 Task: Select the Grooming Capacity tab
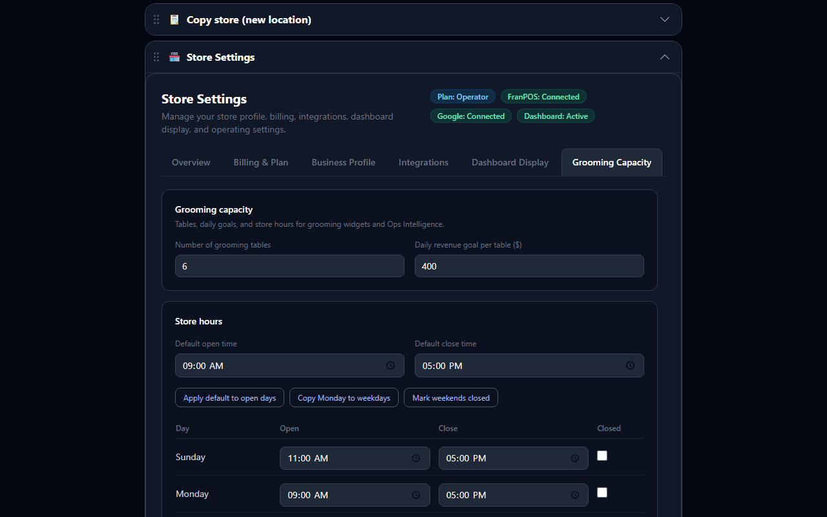point(612,162)
